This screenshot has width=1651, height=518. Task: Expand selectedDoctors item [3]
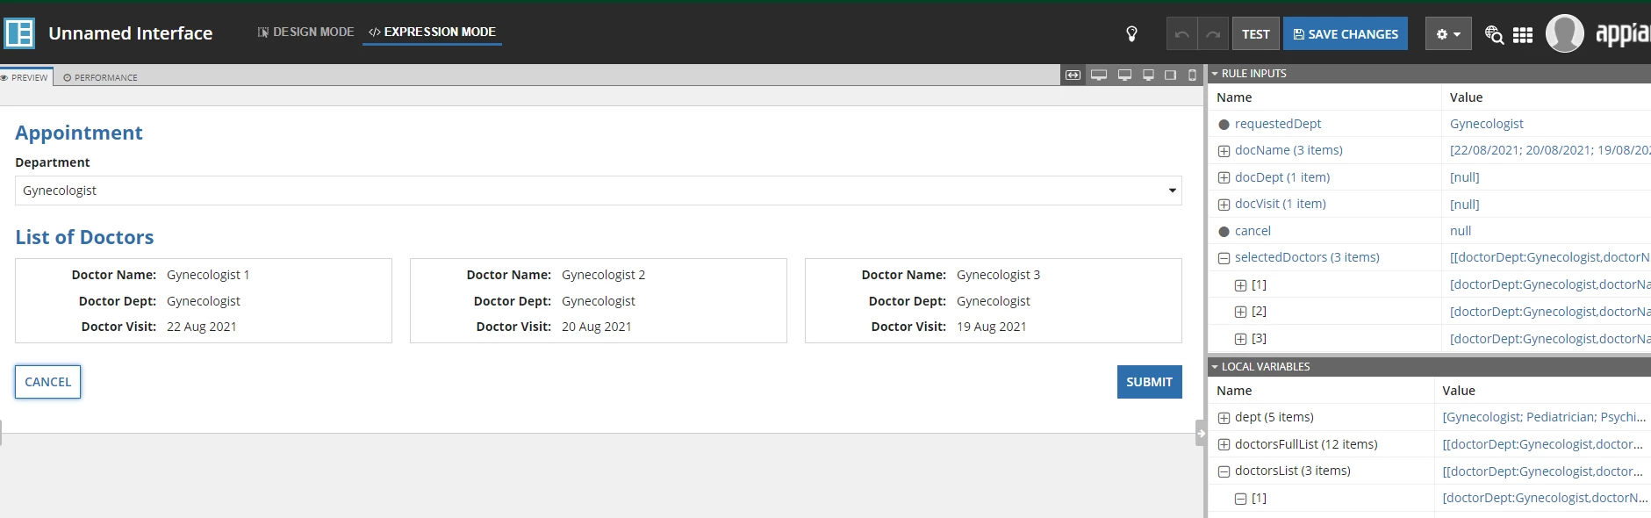point(1240,339)
